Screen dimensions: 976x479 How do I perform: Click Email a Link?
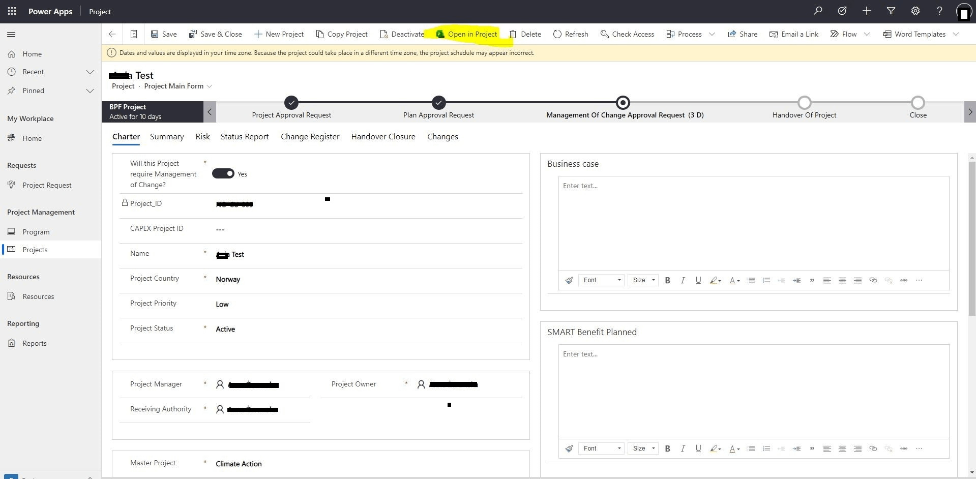[x=793, y=34]
